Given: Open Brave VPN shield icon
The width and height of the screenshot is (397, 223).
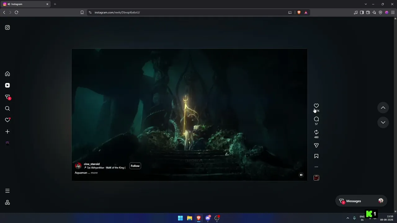Looking at the screenshot, I should [380, 12].
